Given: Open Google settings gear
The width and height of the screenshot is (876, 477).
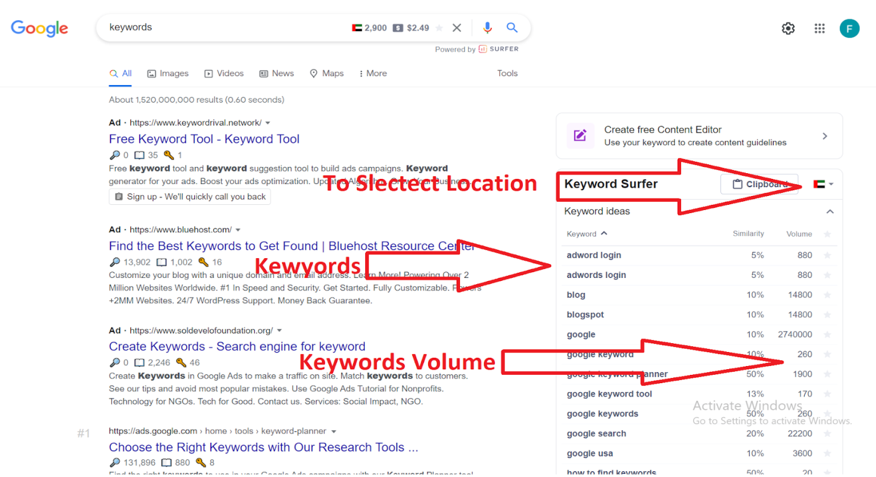Looking at the screenshot, I should pyautogui.click(x=788, y=29).
